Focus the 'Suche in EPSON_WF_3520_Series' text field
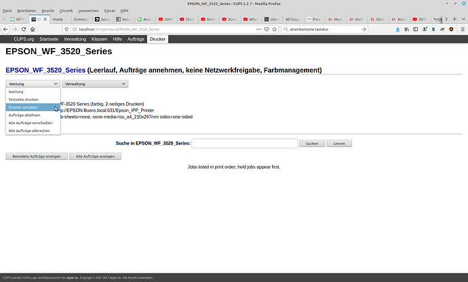 point(244,143)
